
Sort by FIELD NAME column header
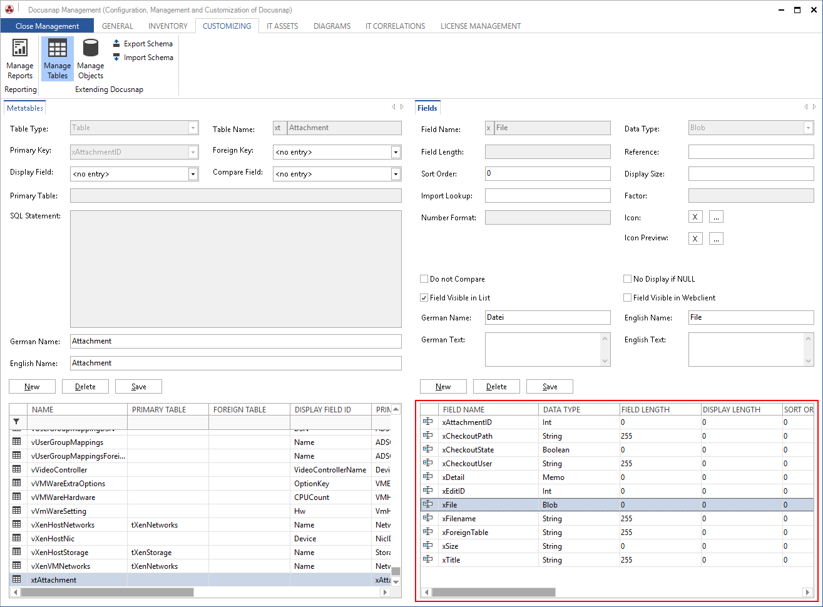pos(488,409)
